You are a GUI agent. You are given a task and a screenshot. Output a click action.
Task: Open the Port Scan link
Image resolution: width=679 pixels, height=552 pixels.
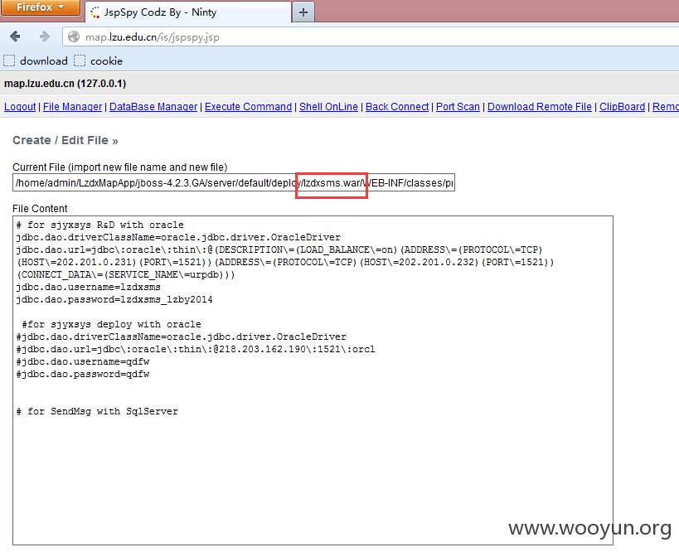pyautogui.click(x=458, y=107)
